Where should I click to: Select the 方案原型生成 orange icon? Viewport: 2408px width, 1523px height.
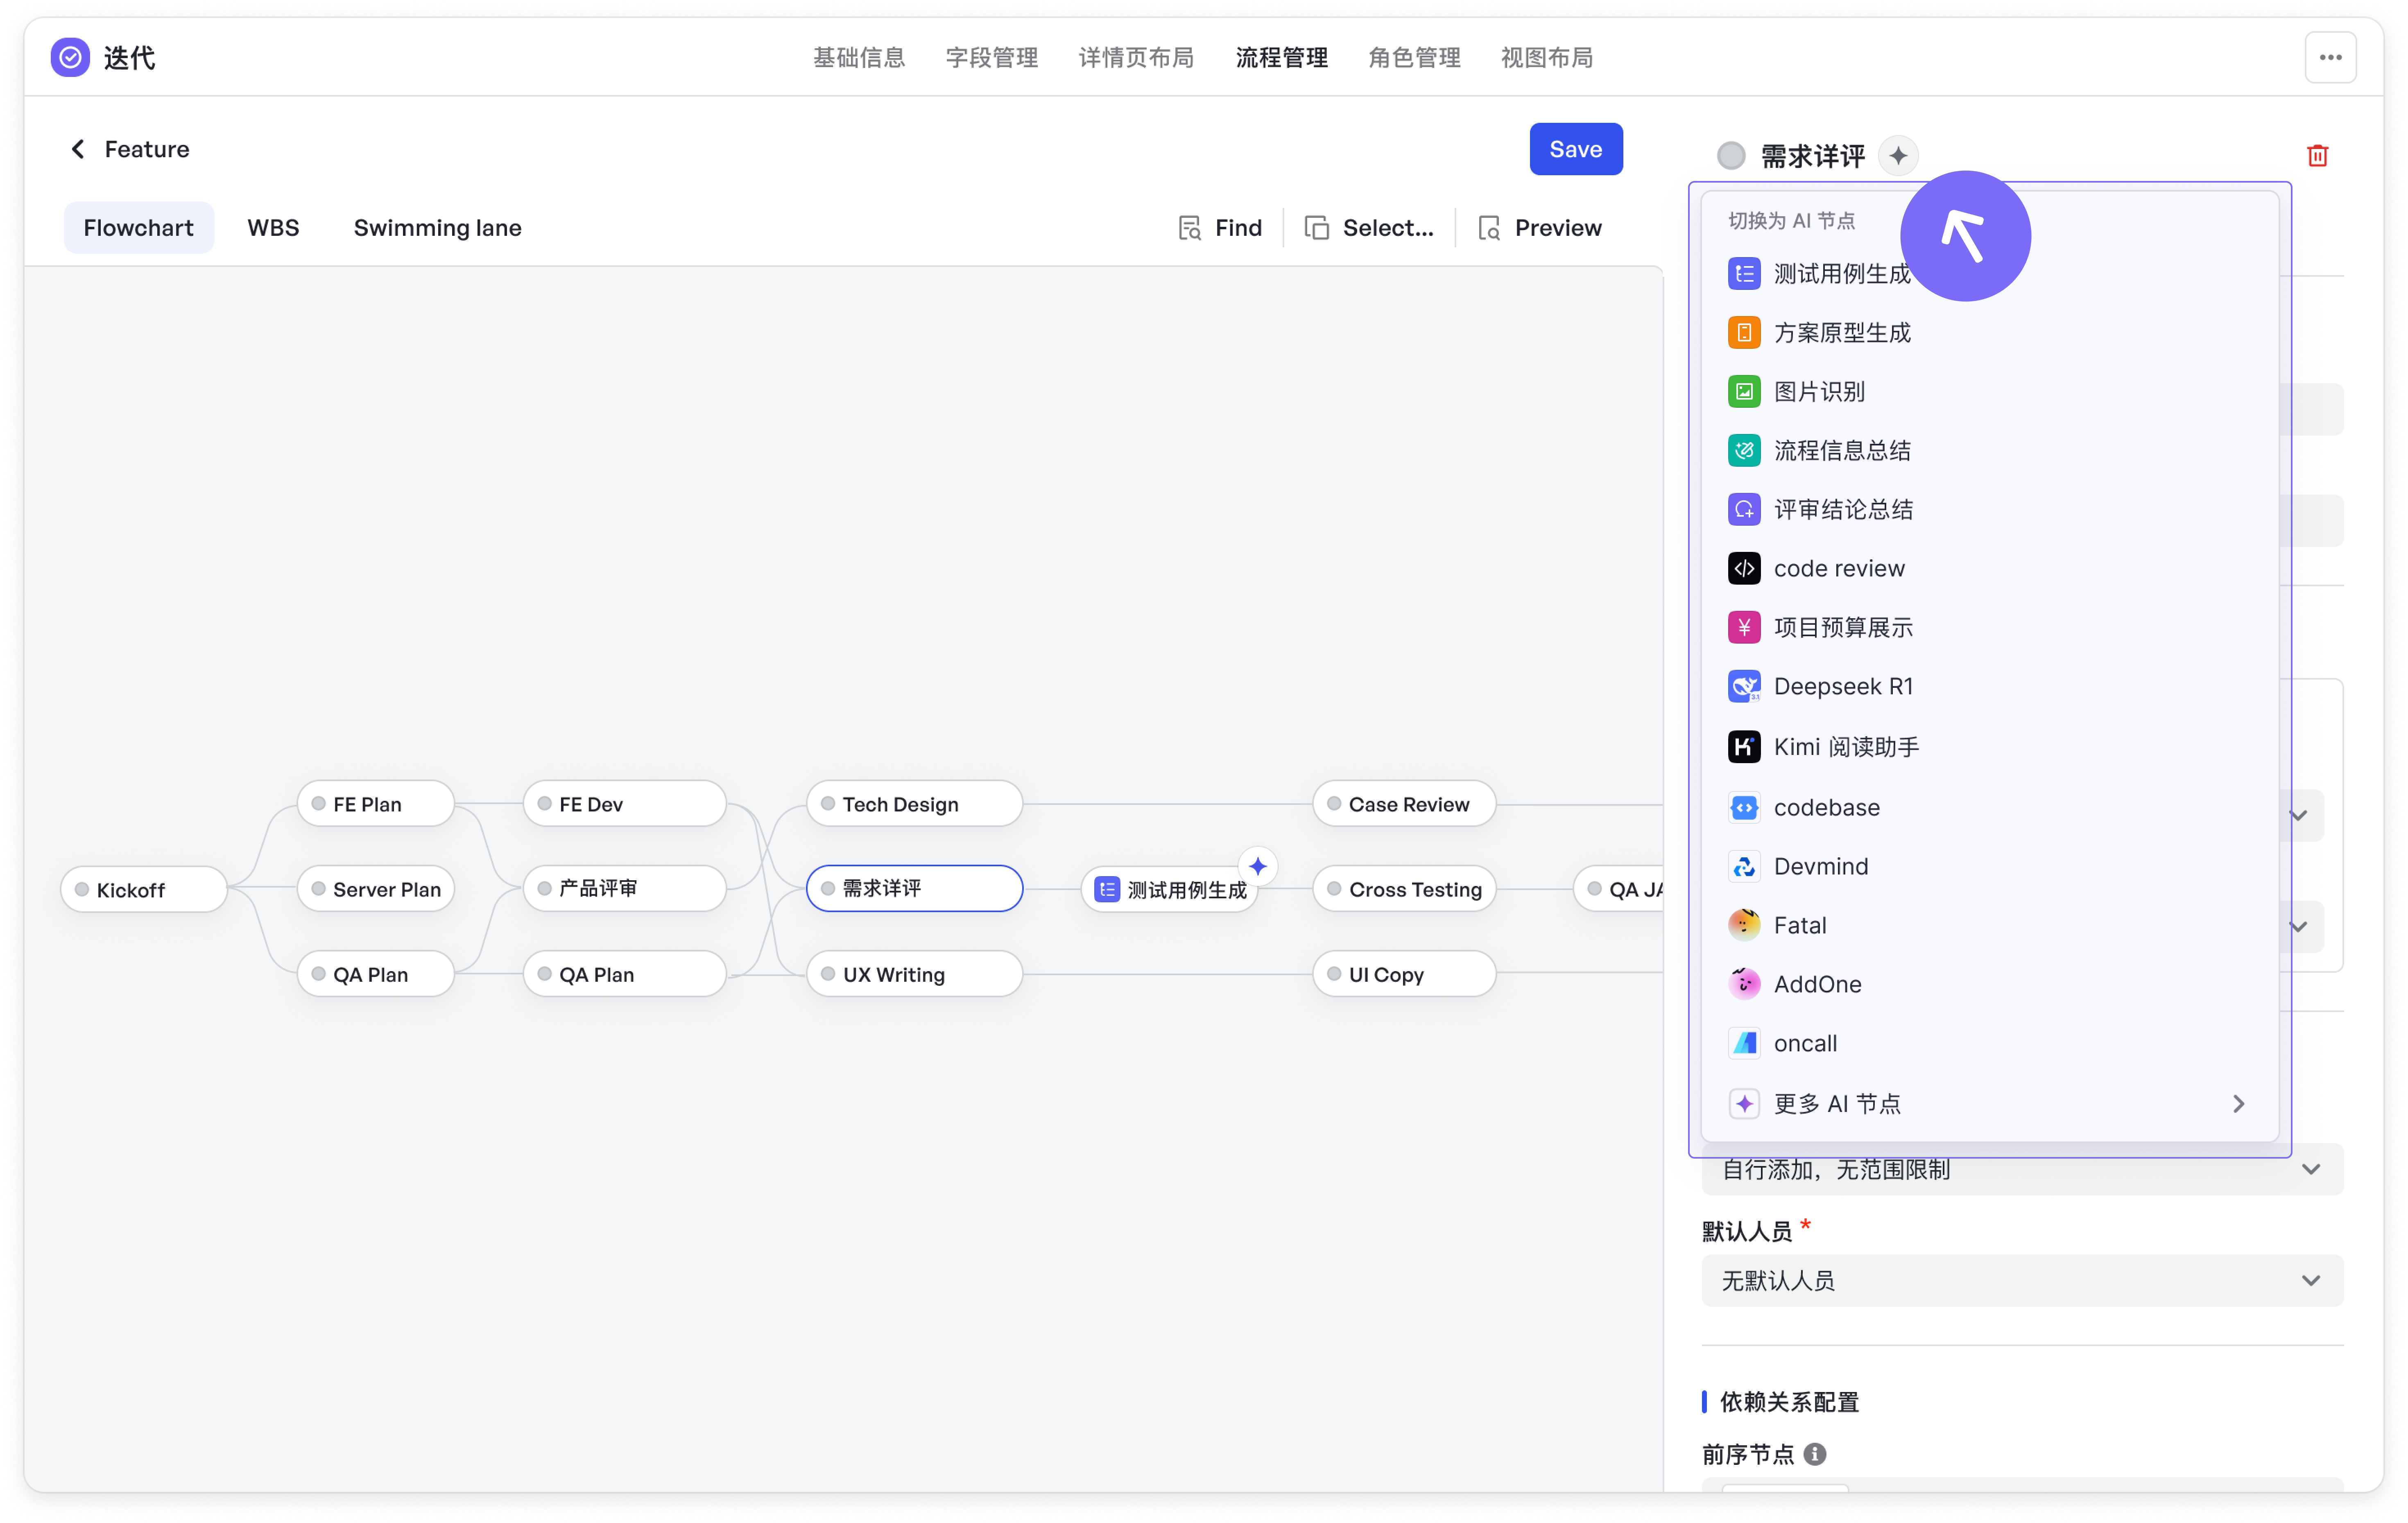tap(1744, 332)
